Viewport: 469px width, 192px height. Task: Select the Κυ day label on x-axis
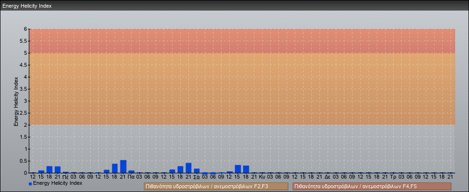coord(262,177)
